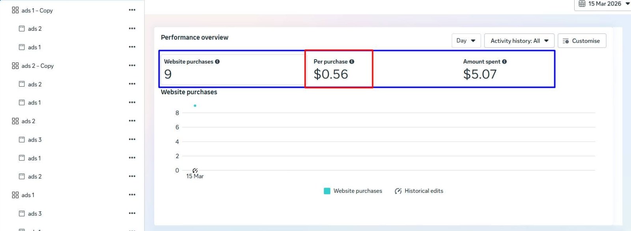Click the ad set grid icon of ads 1 – Copy
This screenshot has height=231, width=631.
tap(15, 10)
